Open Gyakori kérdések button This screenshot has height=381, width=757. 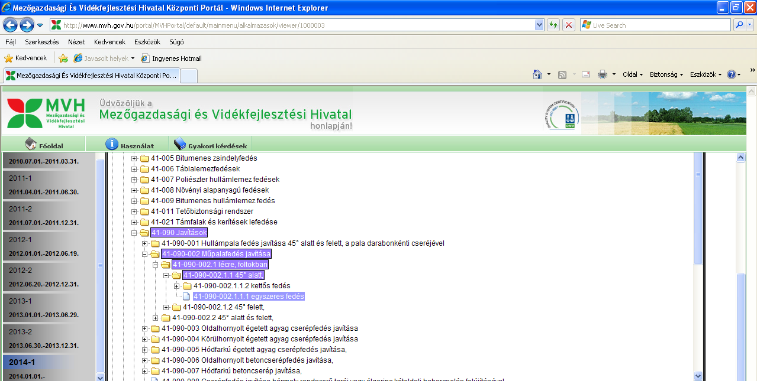[x=211, y=145]
